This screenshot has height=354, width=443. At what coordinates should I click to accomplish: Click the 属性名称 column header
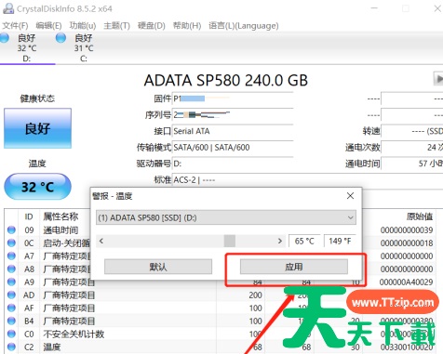[60, 216]
